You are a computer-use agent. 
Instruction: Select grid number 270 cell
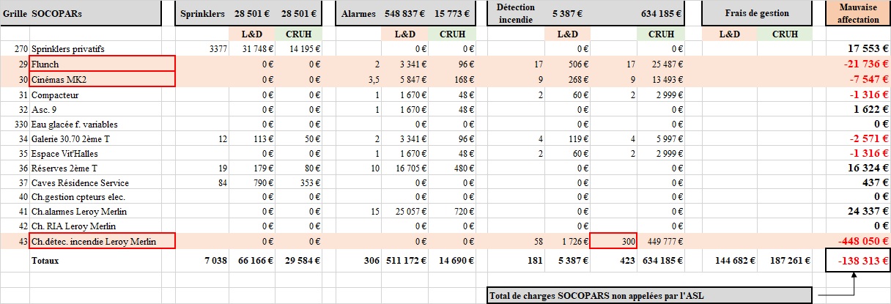tap(15, 49)
